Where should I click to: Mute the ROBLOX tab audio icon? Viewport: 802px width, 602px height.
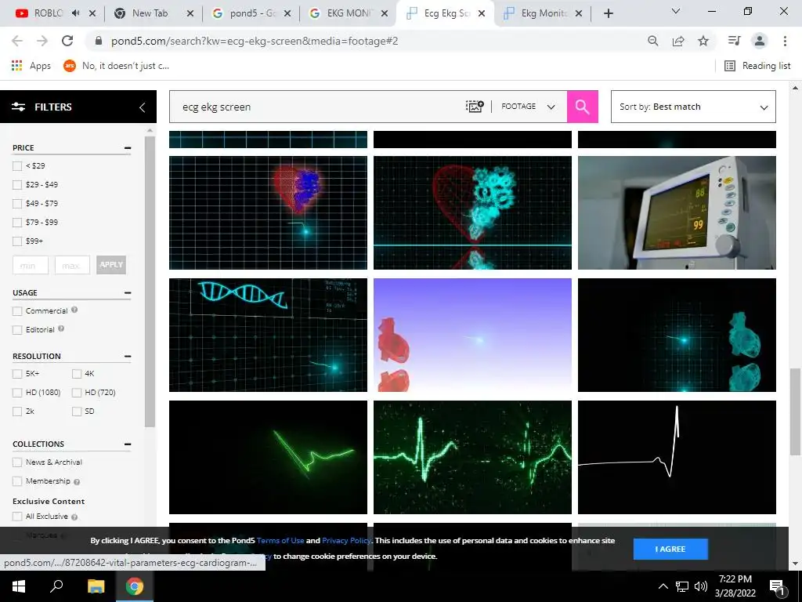pos(76,13)
